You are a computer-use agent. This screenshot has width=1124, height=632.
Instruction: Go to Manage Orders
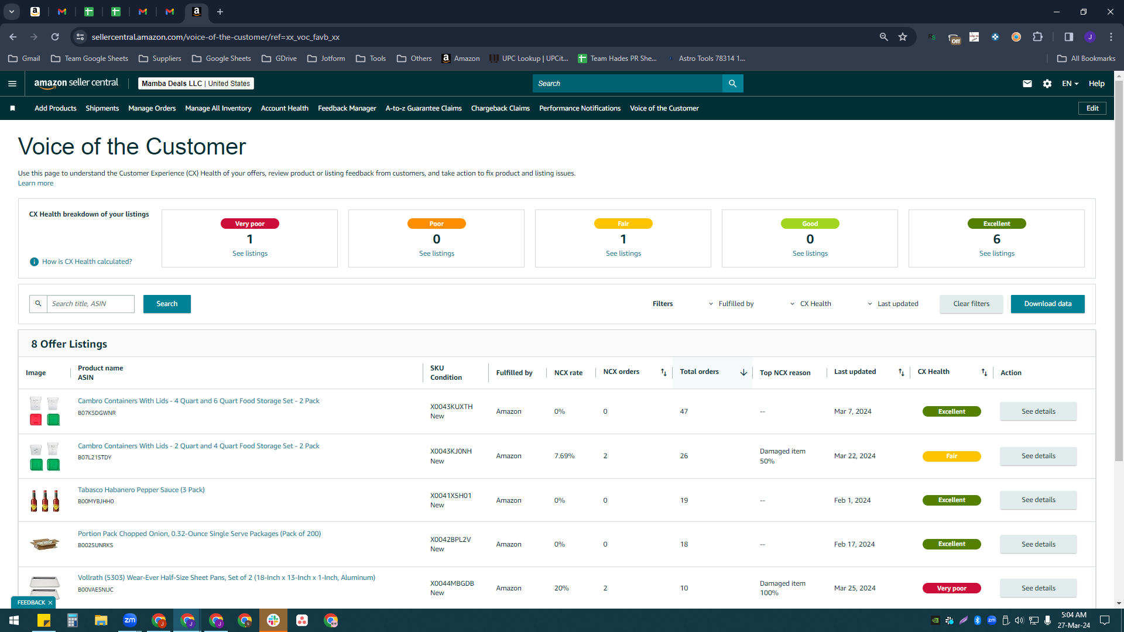(152, 108)
